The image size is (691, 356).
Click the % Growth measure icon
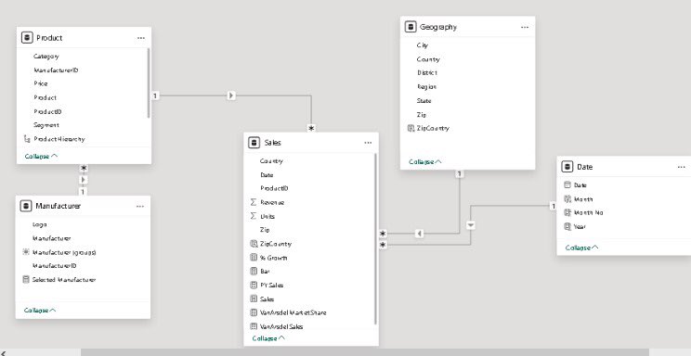coord(254,258)
